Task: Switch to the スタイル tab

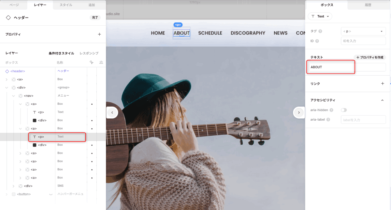Action: (x=66, y=5)
